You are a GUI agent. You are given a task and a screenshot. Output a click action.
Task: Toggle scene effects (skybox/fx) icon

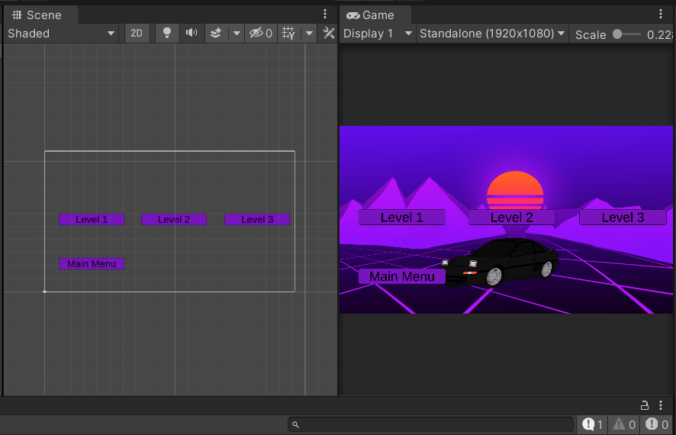tap(216, 33)
